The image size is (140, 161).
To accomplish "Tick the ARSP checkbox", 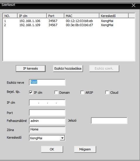I will (x=82, y=93).
